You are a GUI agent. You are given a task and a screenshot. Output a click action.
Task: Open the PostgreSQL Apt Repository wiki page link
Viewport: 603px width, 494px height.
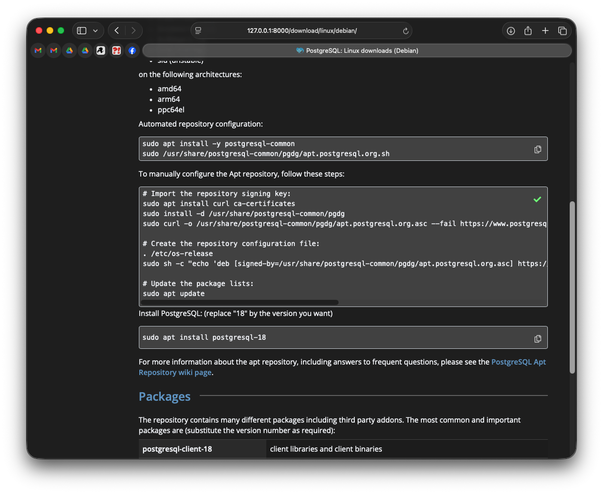click(518, 362)
